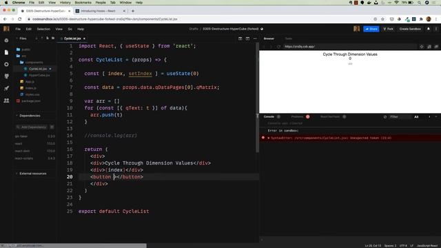The height and width of the screenshot is (248, 441).
Task: Click the console Filter input
Action: pos(400,117)
